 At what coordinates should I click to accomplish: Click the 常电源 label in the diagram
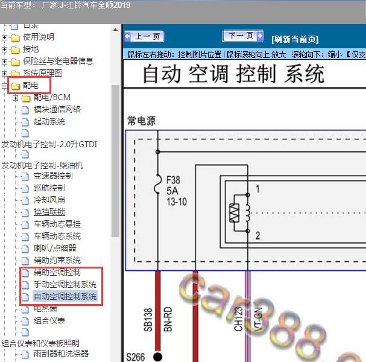[142, 121]
